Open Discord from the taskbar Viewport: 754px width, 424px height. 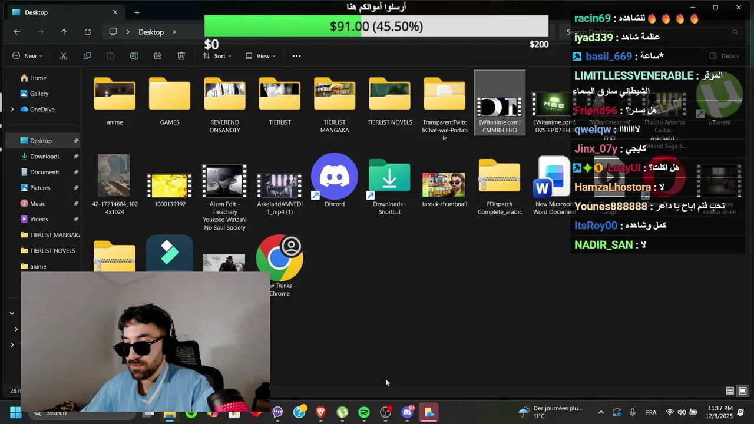coord(407,412)
